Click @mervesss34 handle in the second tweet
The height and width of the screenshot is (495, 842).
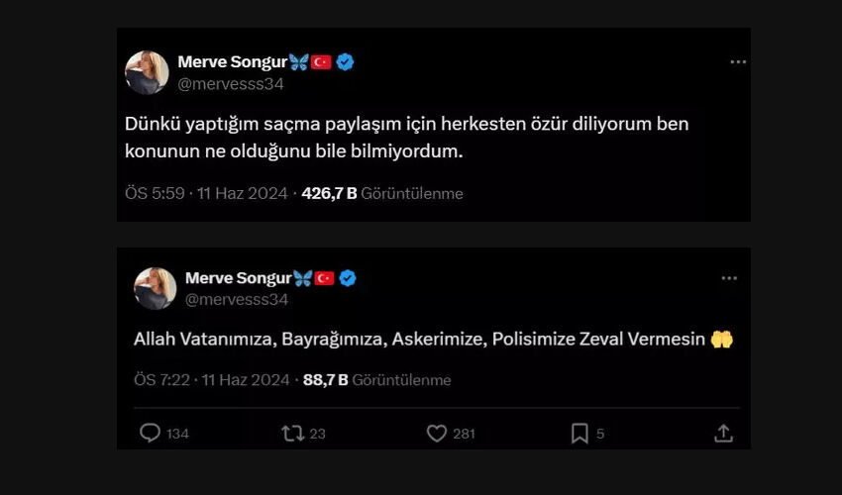pyautogui.click(x=237, y=300)
